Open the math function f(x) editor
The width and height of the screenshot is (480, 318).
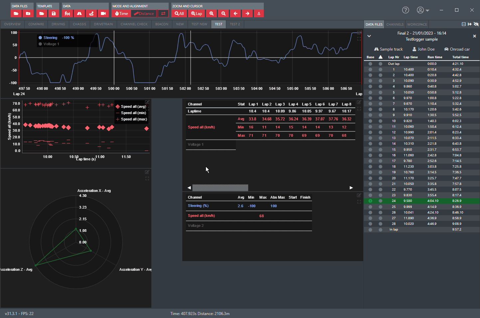click(x=67, y=14)
